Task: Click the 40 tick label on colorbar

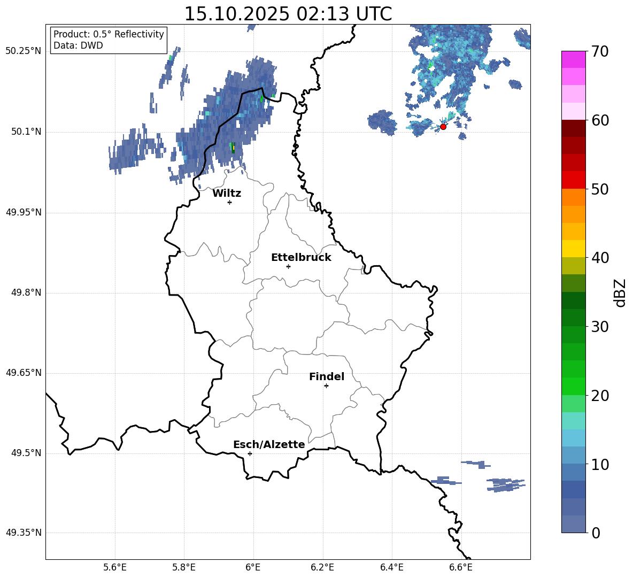Action: click(x=600, y=258)
